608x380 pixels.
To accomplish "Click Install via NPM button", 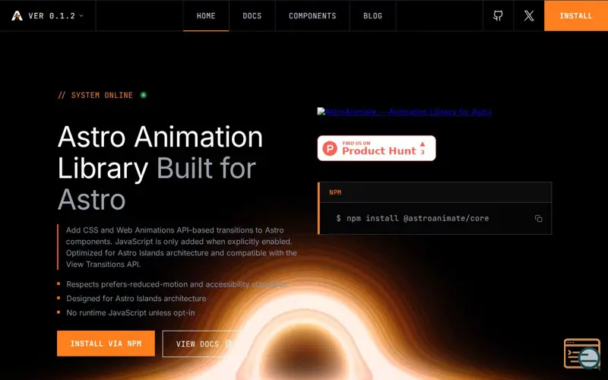I will 106,344.
